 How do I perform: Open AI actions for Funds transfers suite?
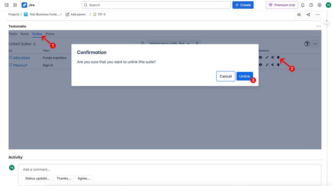coord(273,57)
